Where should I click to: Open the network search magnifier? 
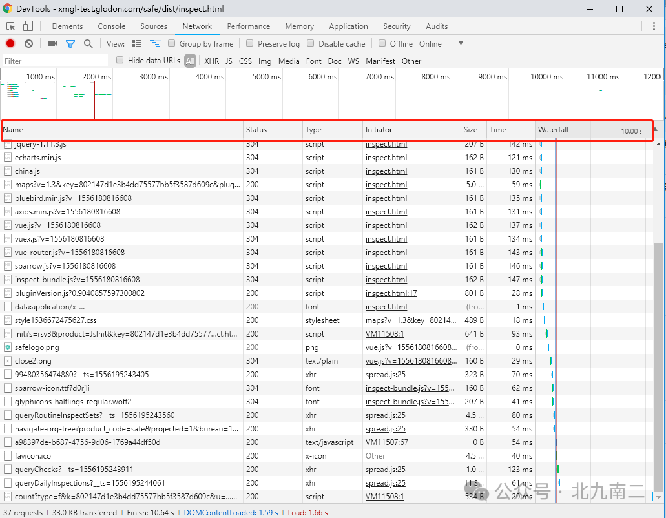(88, 44)
